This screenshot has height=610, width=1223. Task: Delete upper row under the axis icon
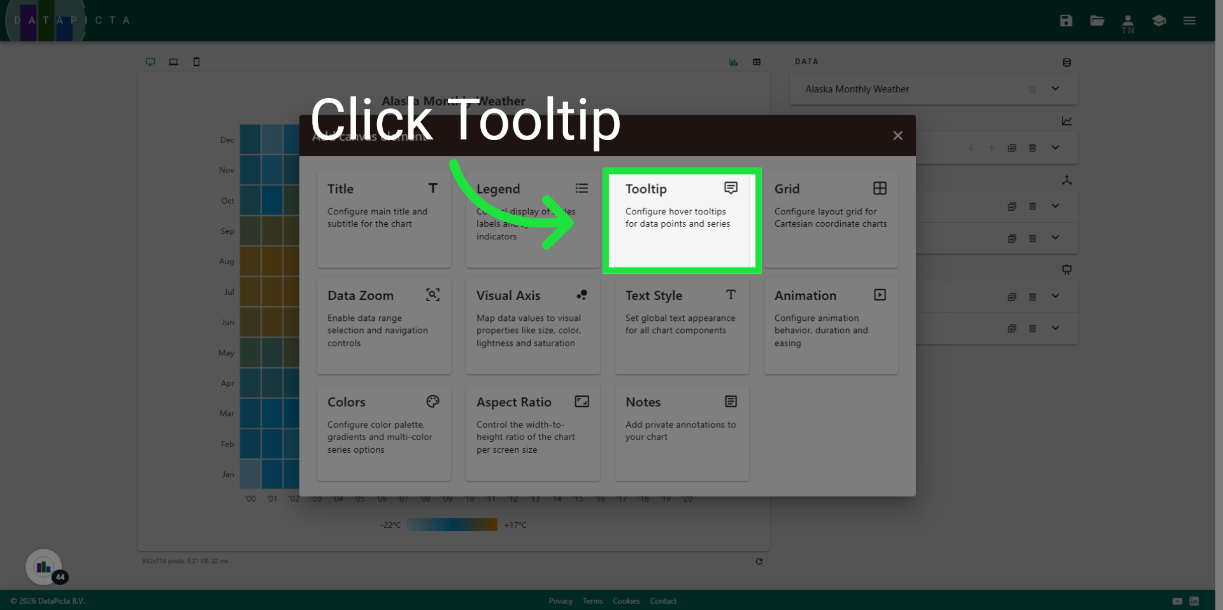tap(1033, 206)
